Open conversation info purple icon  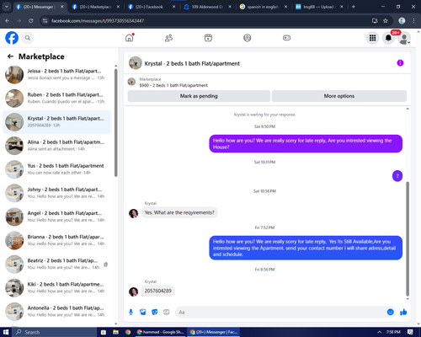pos(400,63)
